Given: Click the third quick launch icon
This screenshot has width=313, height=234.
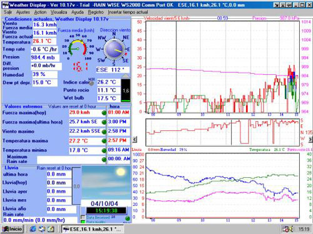Looking at the screenshot, I should pos(51,229).
